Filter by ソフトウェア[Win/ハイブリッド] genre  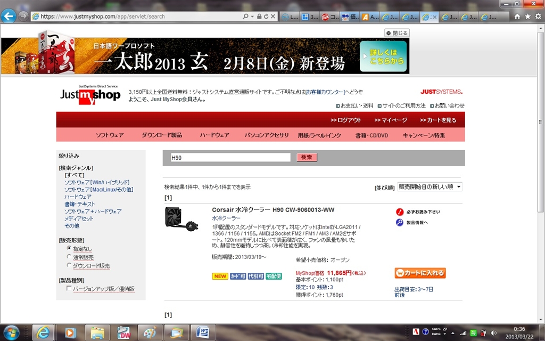coord(97,182)
